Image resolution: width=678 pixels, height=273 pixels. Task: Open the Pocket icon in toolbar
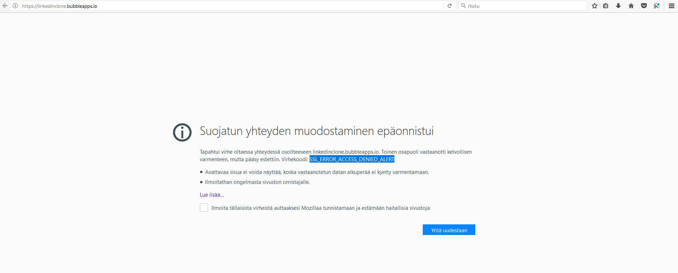644,6
